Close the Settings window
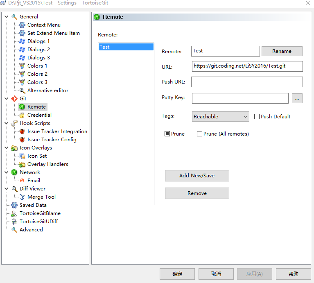The height and width of the screenshot is (283, 314). (x=308, y=3)
